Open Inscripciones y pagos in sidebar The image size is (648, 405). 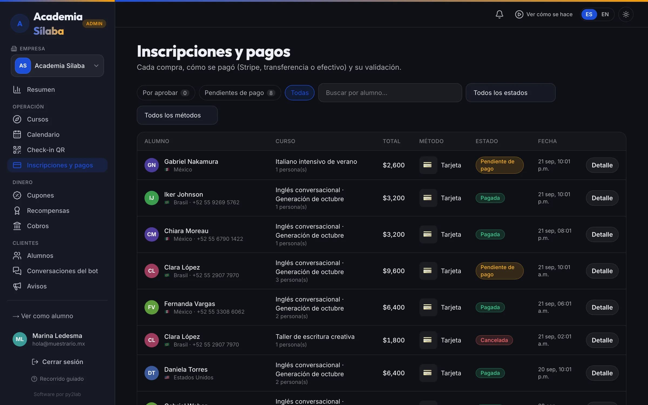[57, 165]
